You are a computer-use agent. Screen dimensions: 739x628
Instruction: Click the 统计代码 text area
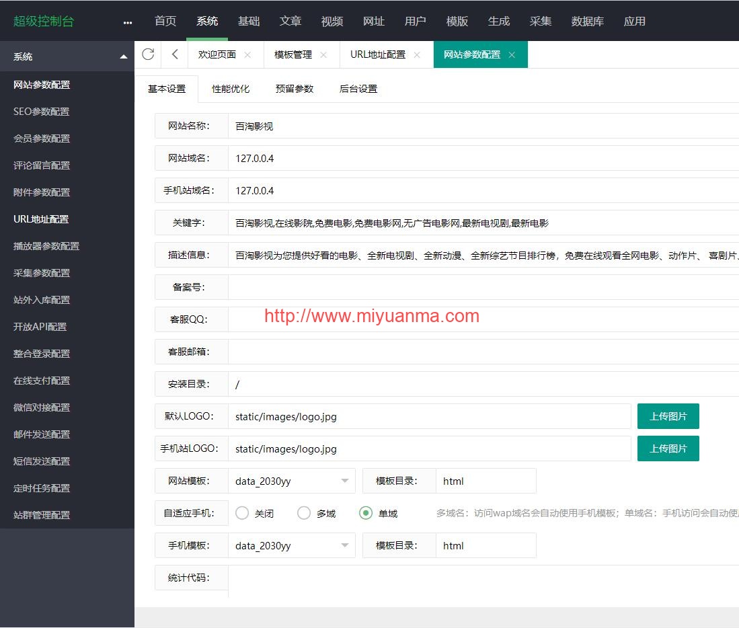[x=483, y=582]
